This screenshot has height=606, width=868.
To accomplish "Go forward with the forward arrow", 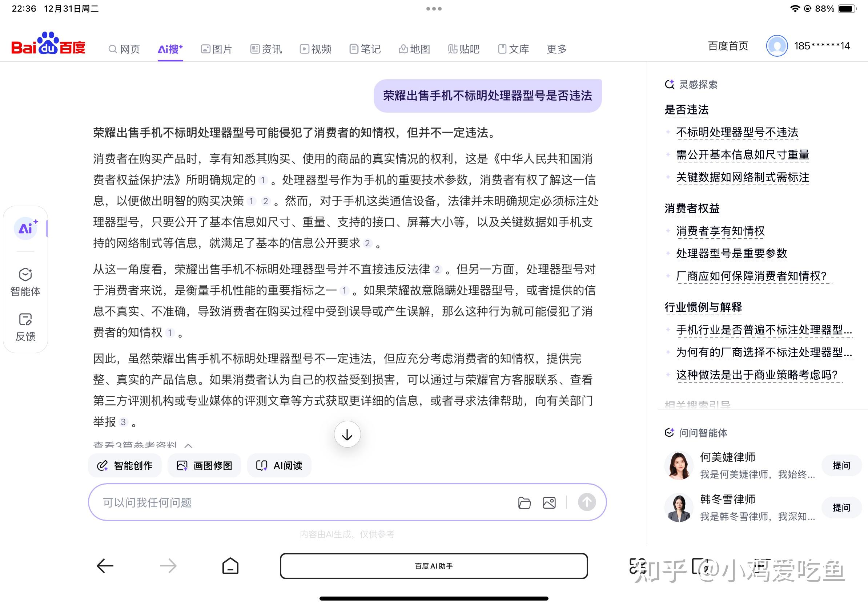I will point(168,566).
